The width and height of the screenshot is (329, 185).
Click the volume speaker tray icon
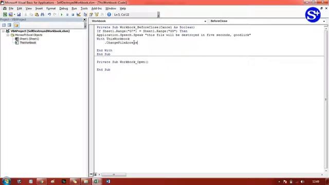tap(302, 181)
